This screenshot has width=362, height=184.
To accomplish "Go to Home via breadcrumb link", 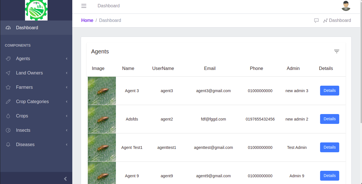I will coord(87,21).
